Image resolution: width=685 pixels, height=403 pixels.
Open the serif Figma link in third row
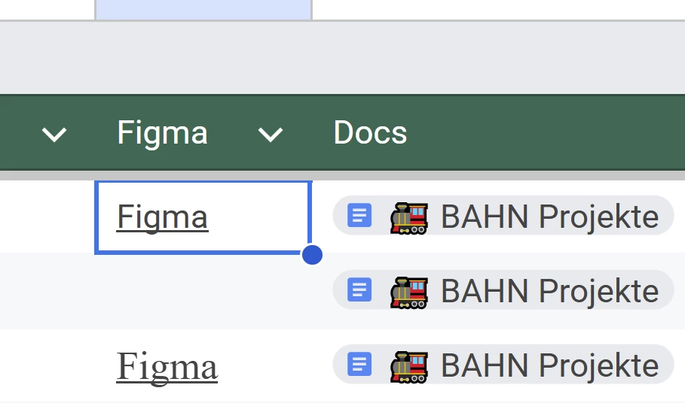tap(167, 367)
